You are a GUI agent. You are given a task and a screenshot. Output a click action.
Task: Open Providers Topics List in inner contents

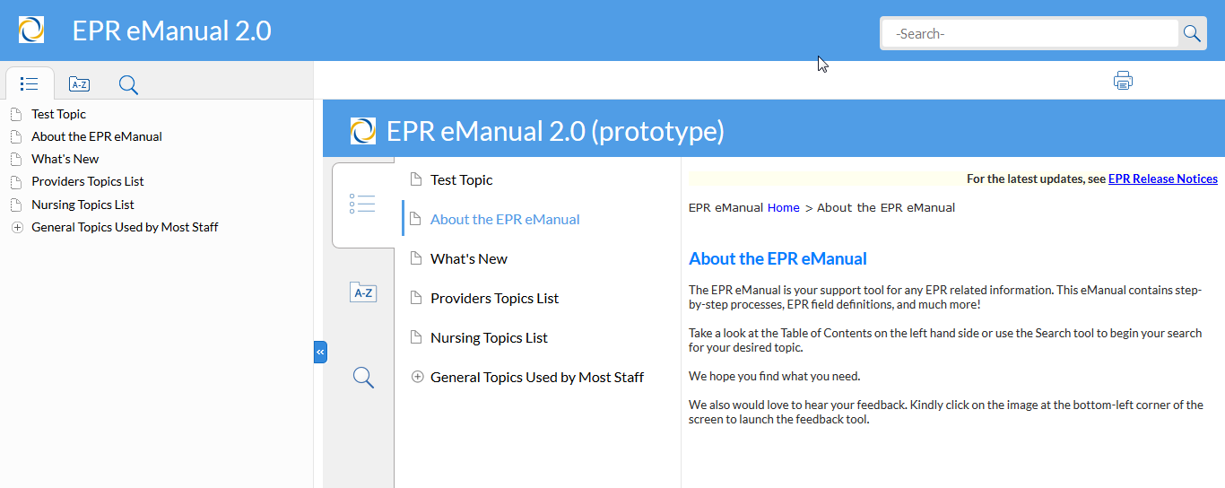pos(494,298)
